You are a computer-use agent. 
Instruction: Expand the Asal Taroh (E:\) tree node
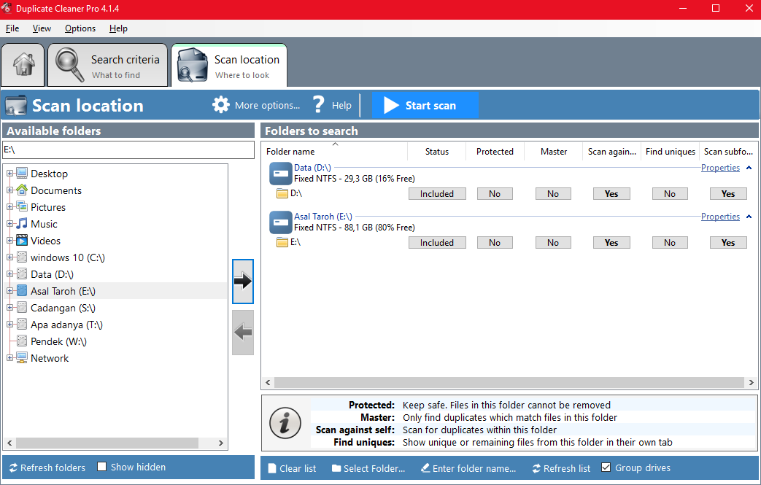tap(9, 291)
